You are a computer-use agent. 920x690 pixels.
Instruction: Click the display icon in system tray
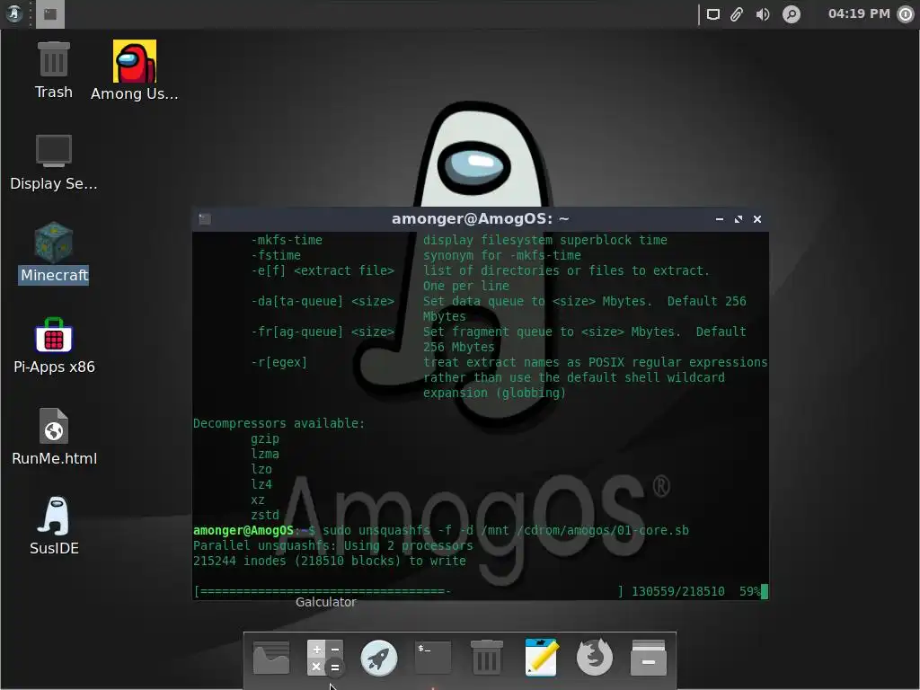712,14
